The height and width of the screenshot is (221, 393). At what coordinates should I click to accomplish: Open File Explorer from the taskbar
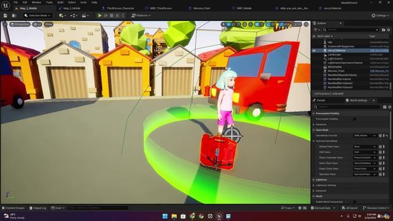[x=174, y=216]
